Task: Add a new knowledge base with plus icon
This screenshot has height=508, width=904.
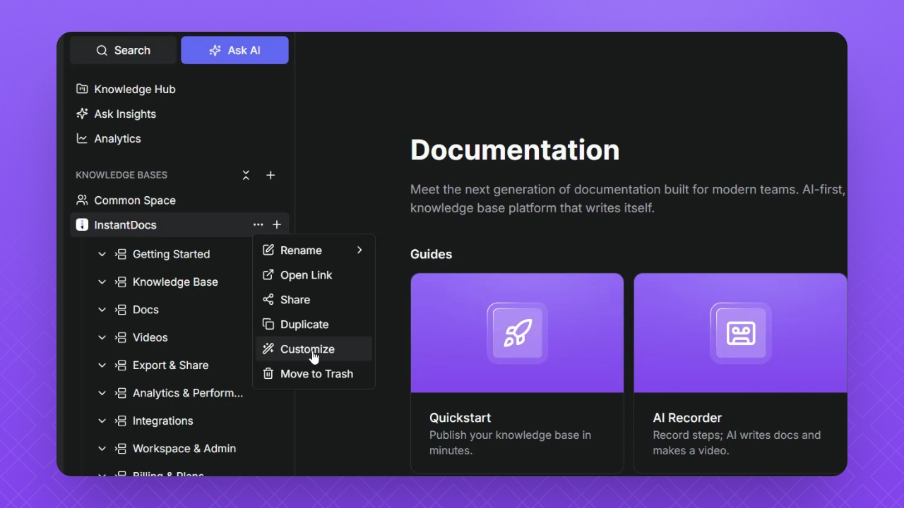Action: tap(270, 175)
